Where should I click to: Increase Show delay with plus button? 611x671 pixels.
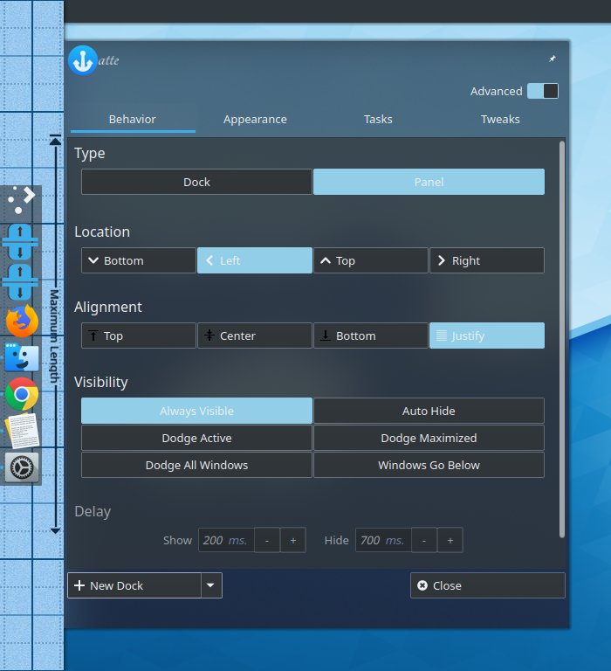click(292, 540)
